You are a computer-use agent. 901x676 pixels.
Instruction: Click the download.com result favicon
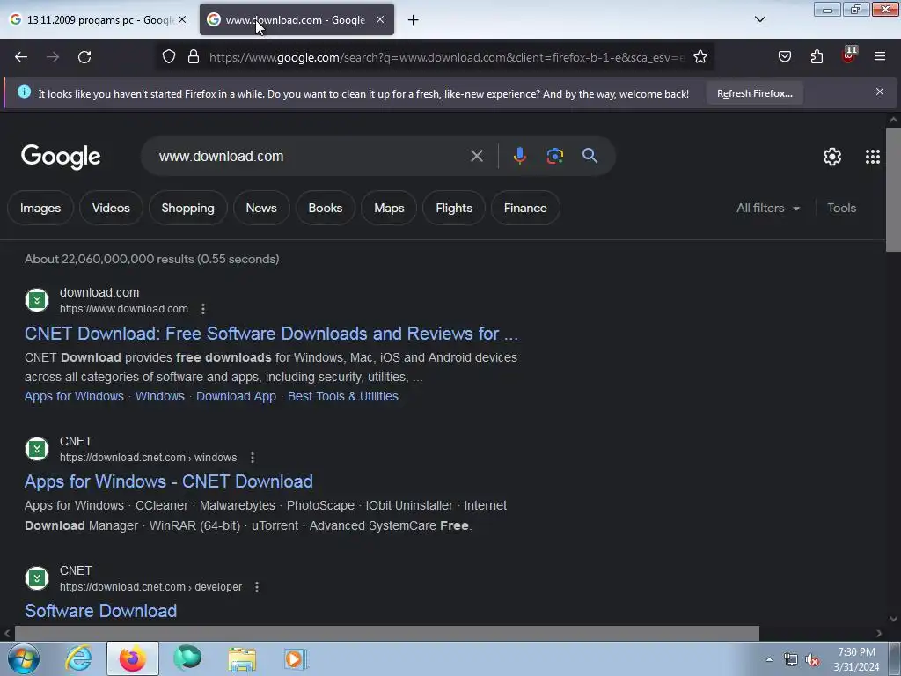click(37, 300)
